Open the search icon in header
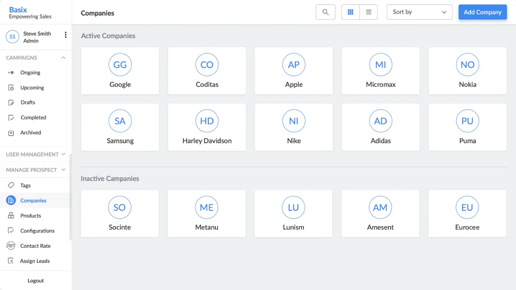The width and height of the screenshot is (516, 290). (x=326, y=12)
